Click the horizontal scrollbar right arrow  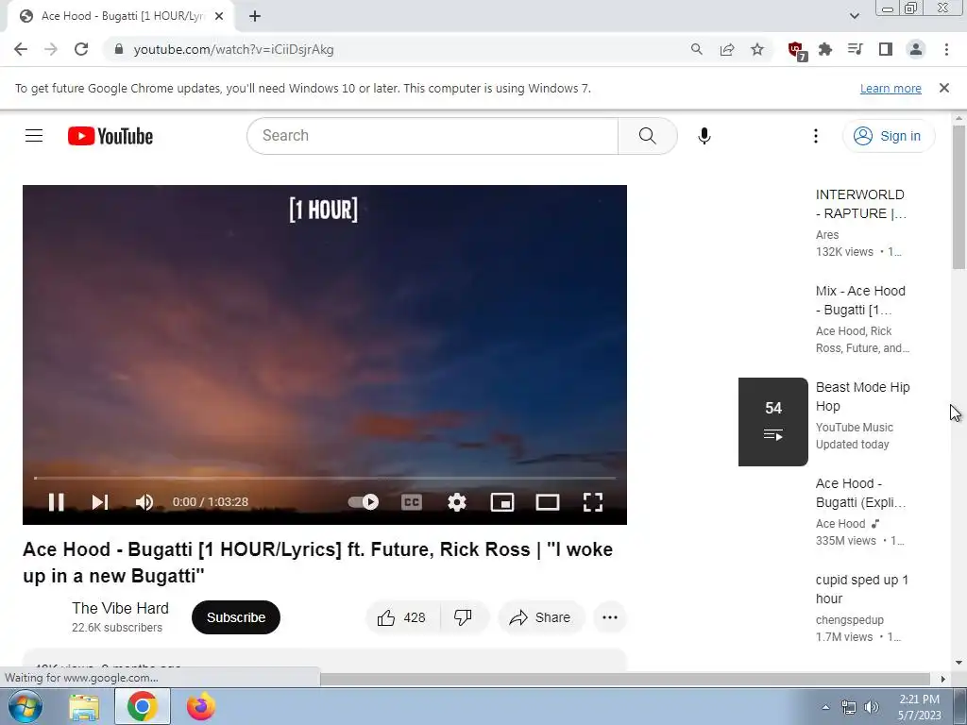pyautogui.click(x=942, y=678)
